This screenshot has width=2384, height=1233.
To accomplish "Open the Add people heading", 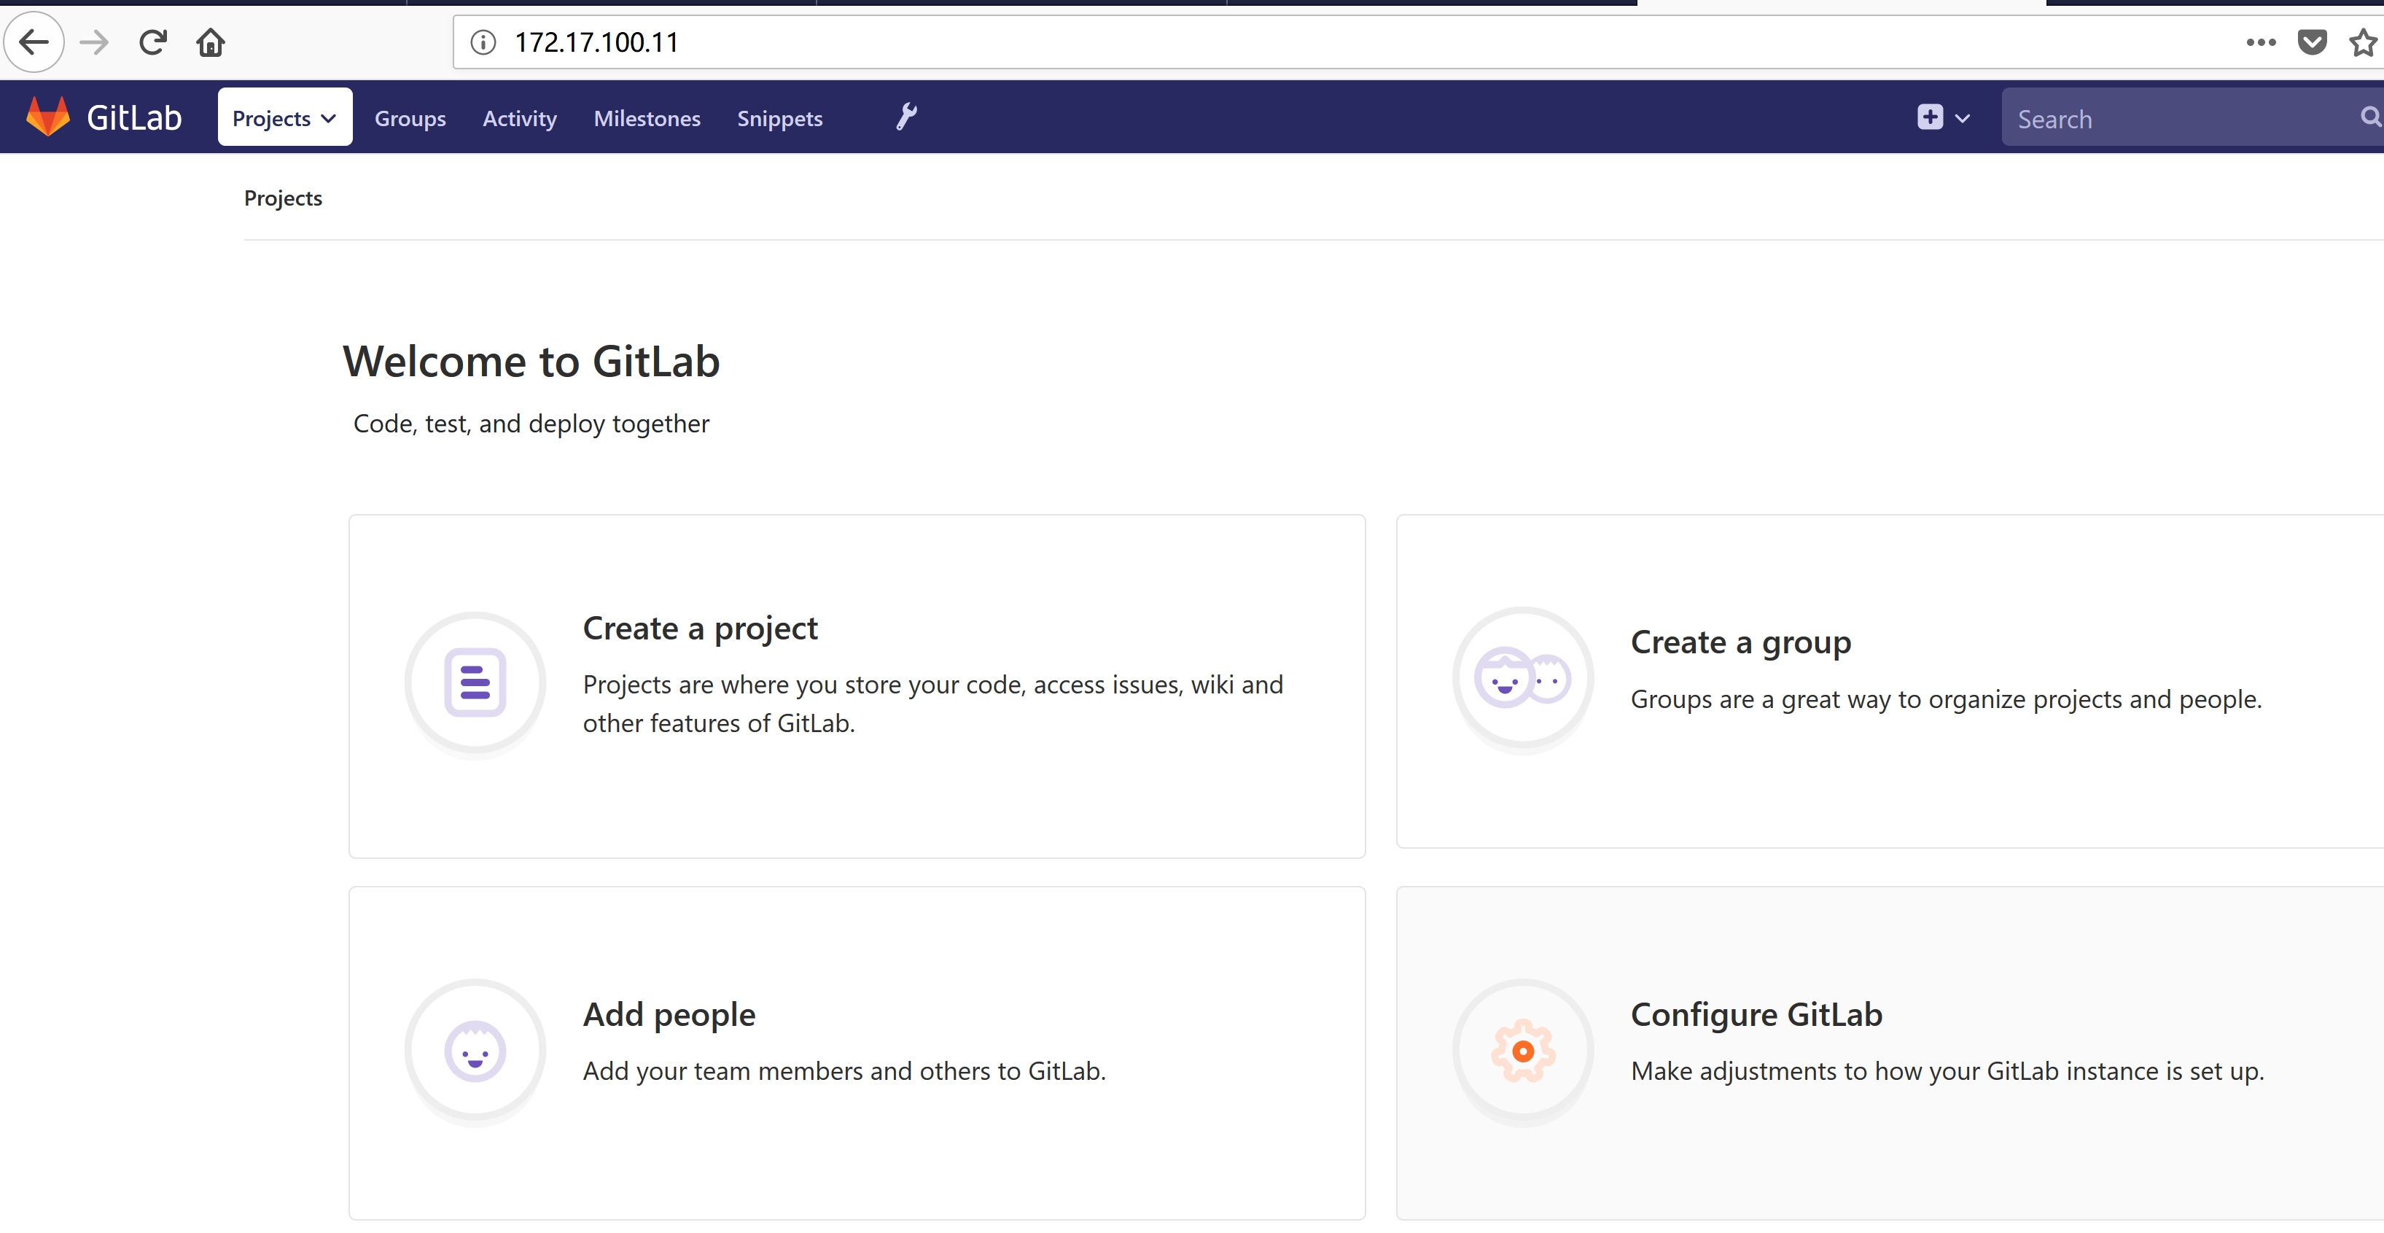I will click(x=669, y=1014).
